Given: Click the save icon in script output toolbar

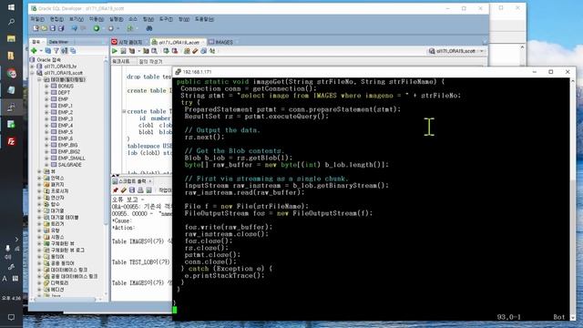Looking at the screenshot, I should (132, 190).
